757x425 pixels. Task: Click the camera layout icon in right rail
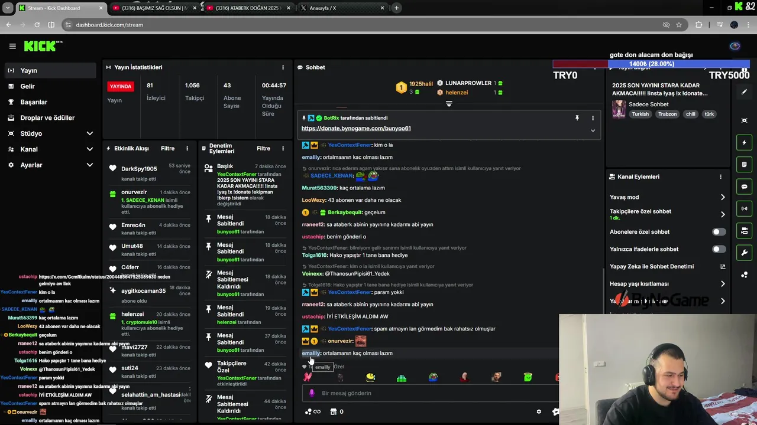click(x=744, y=230)
